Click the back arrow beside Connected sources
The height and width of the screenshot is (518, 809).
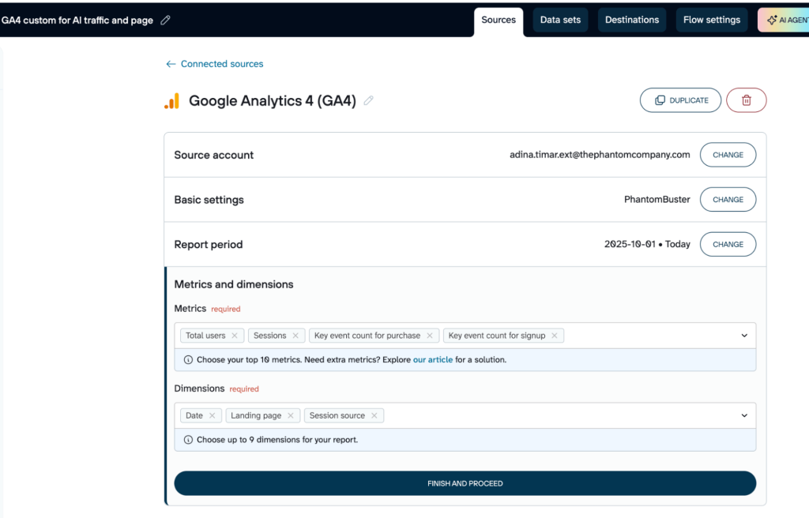click(x=171, y=63)
